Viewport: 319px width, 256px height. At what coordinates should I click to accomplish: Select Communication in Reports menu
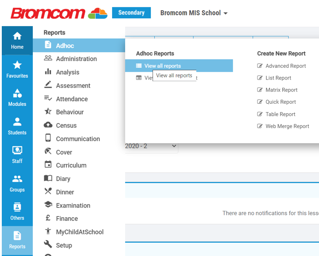(x=79, y=139)
